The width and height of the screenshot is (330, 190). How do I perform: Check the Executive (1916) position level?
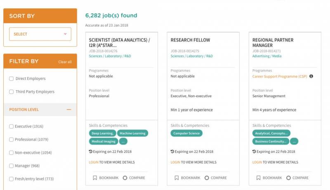point(12,127)
